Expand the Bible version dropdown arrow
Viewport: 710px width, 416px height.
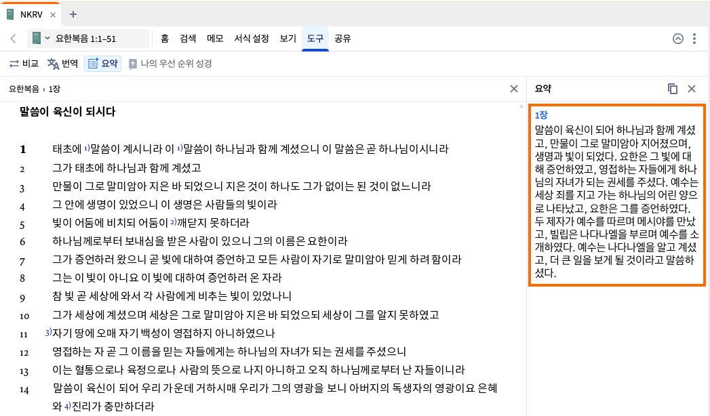tap(47, 39)
